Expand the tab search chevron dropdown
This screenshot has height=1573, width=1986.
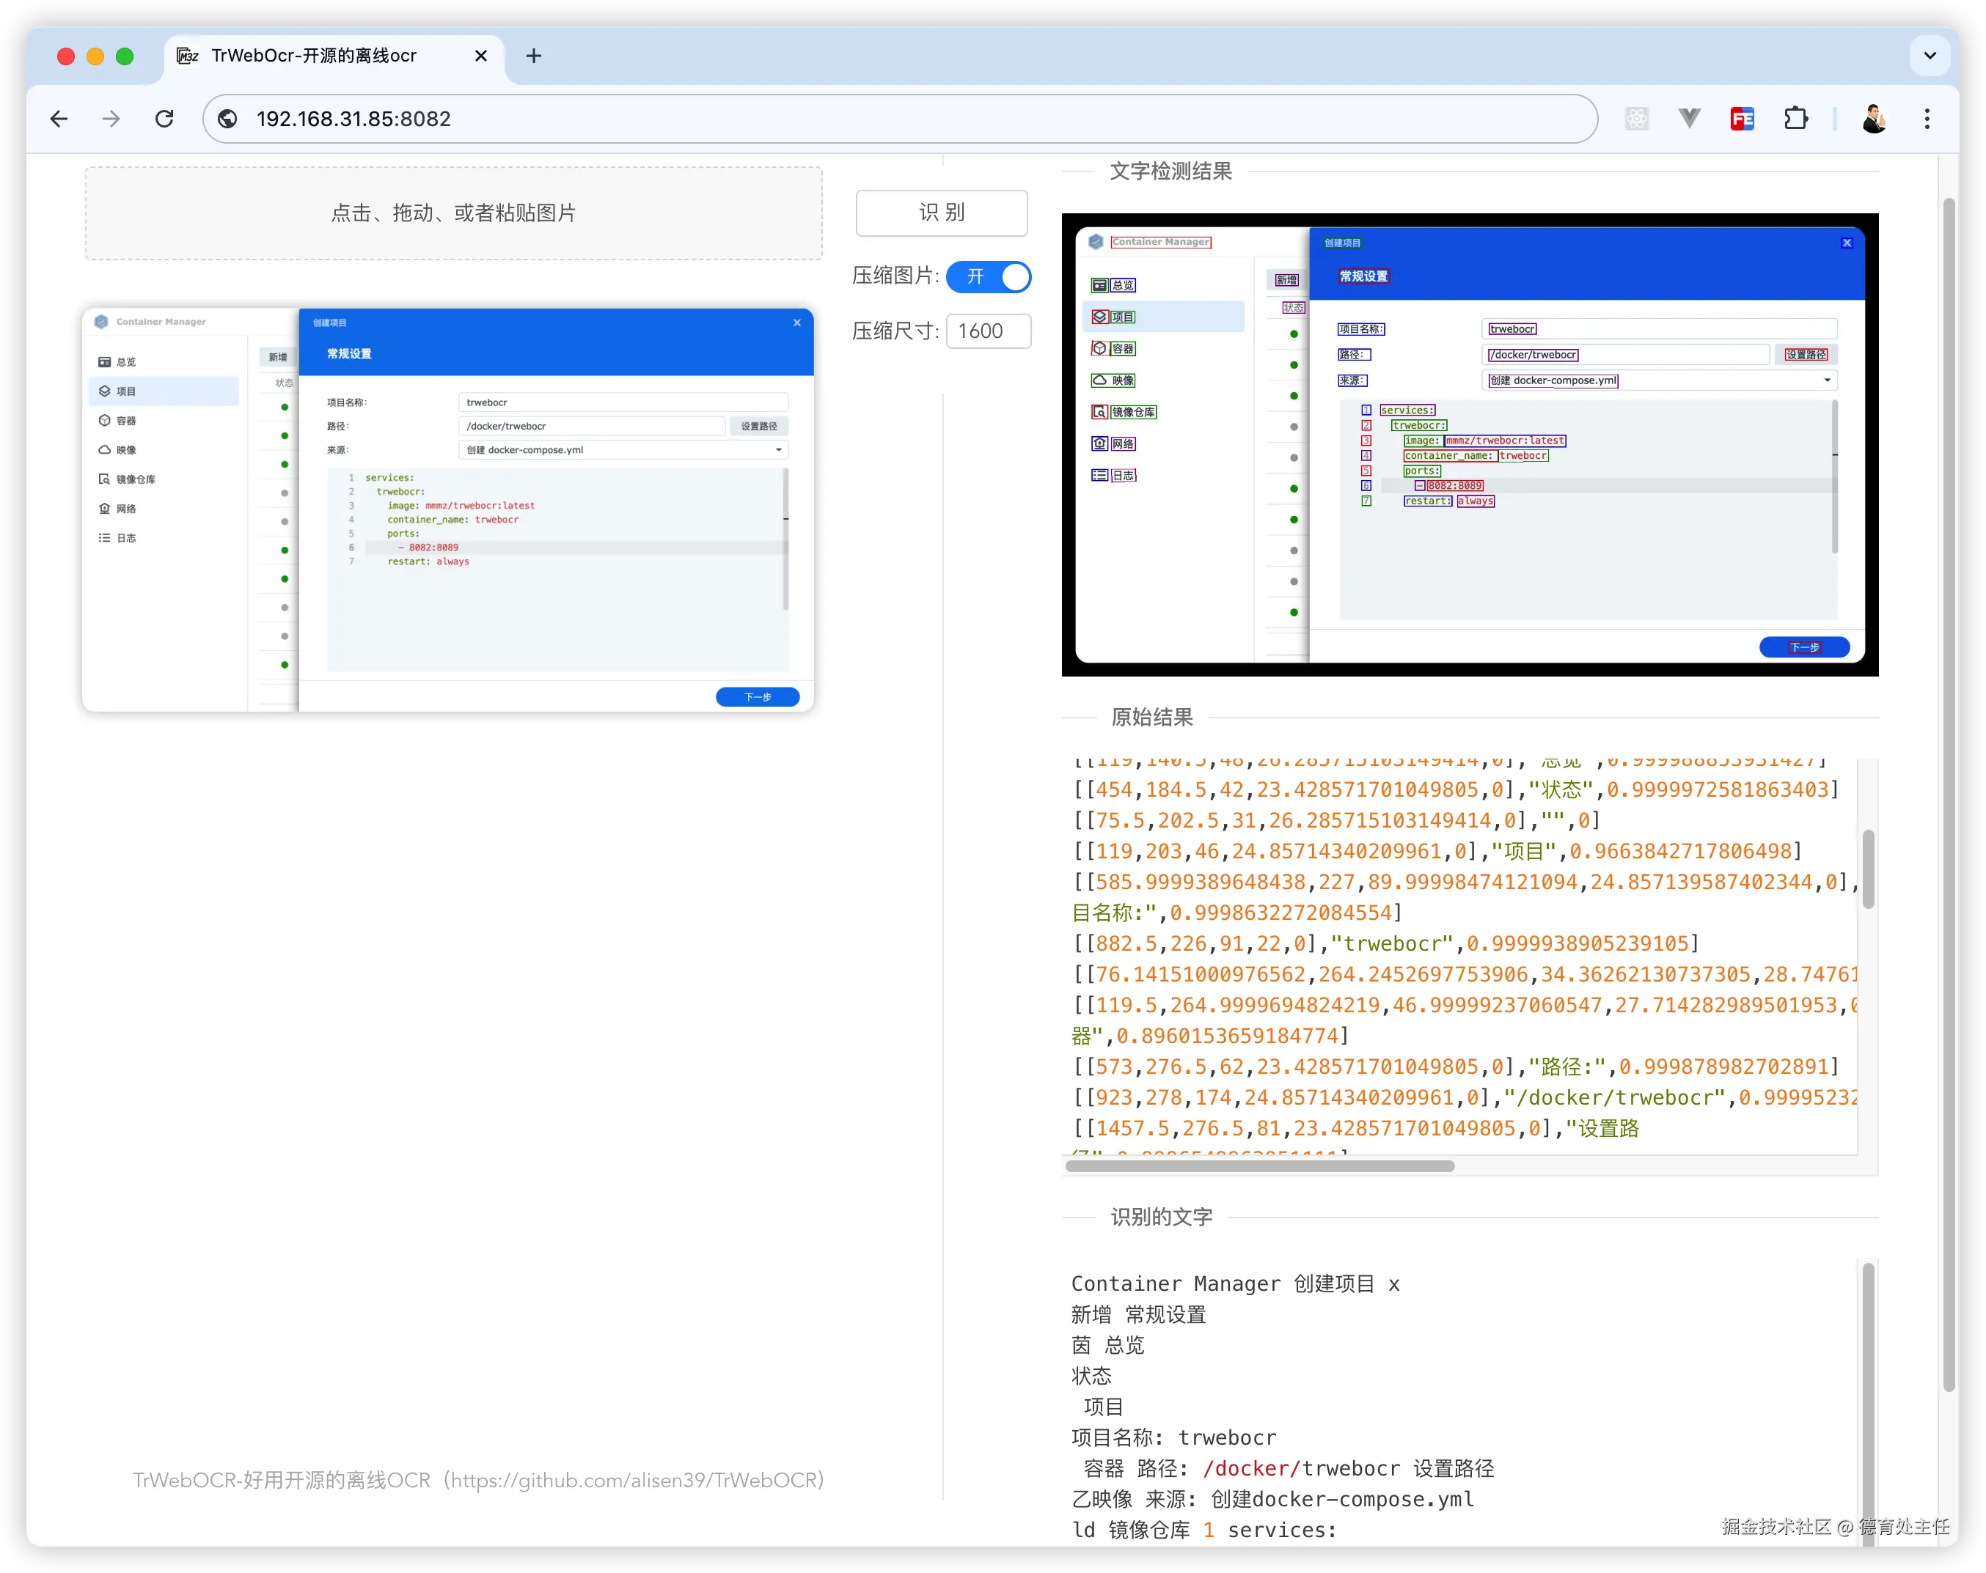click(x=1929, y=56)
